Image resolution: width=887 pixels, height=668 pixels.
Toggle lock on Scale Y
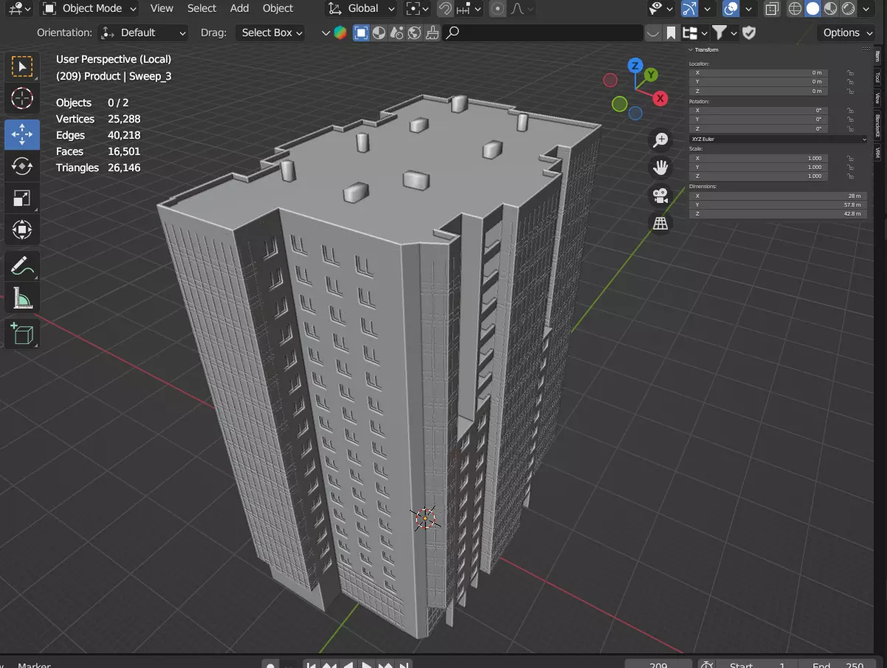coord(850,167)
